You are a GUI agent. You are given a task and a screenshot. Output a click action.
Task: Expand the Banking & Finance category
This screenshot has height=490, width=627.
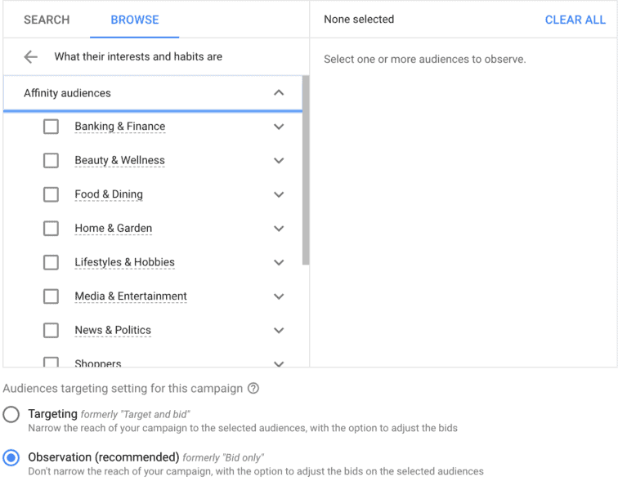click(279, 127)
